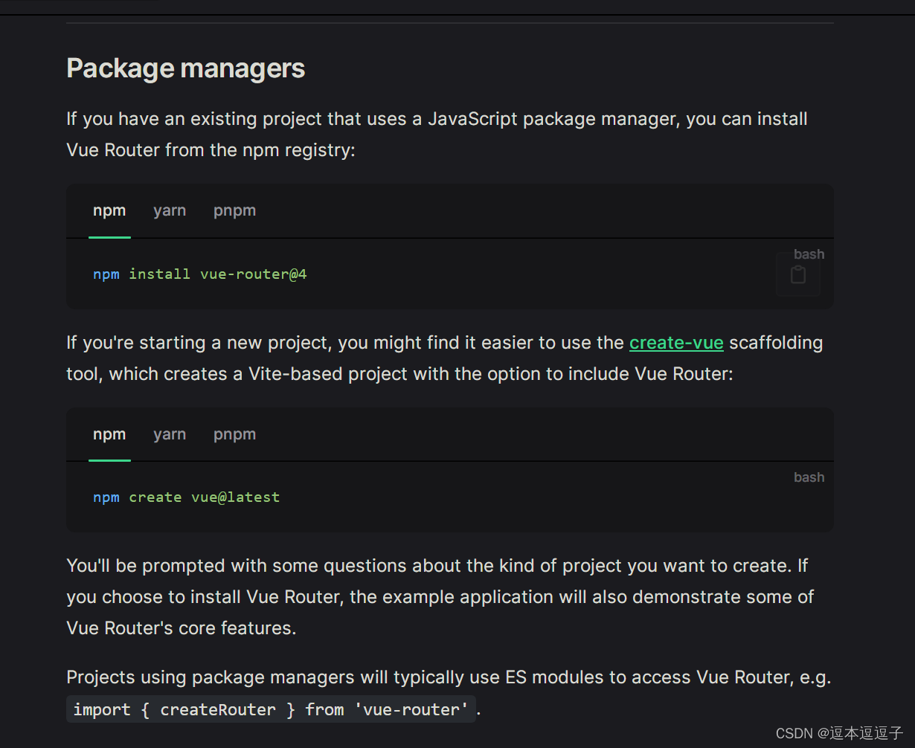This screenshot has height=748, width=915.
Task: Click the 'npm create vue@latest' code line
Action: 187,497
